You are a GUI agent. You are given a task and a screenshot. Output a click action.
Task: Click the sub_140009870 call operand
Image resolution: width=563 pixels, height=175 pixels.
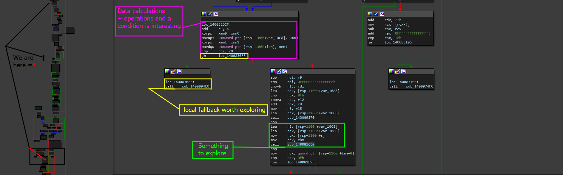[x=301, y=118]
